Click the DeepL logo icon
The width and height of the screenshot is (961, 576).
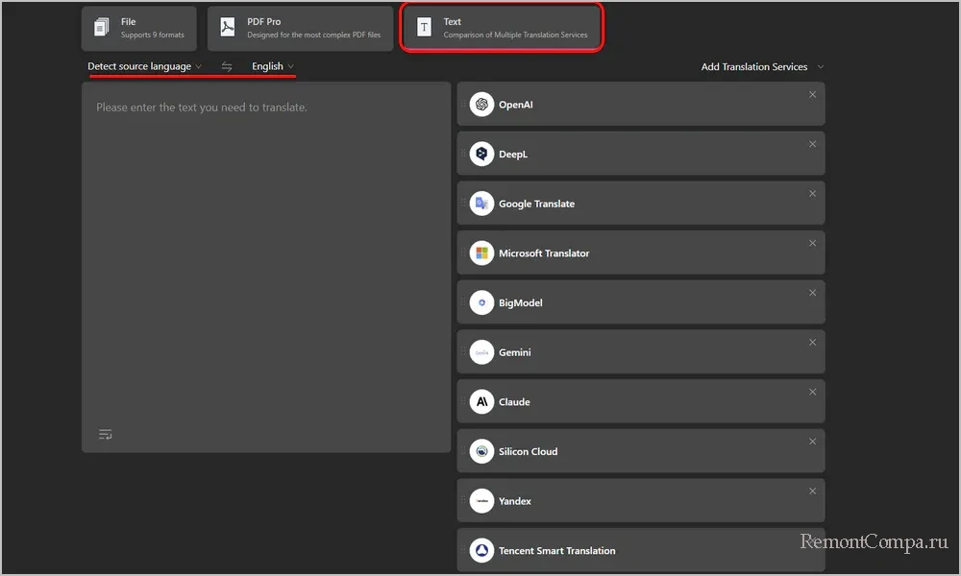pyautogui.click(x=481, y=154)
